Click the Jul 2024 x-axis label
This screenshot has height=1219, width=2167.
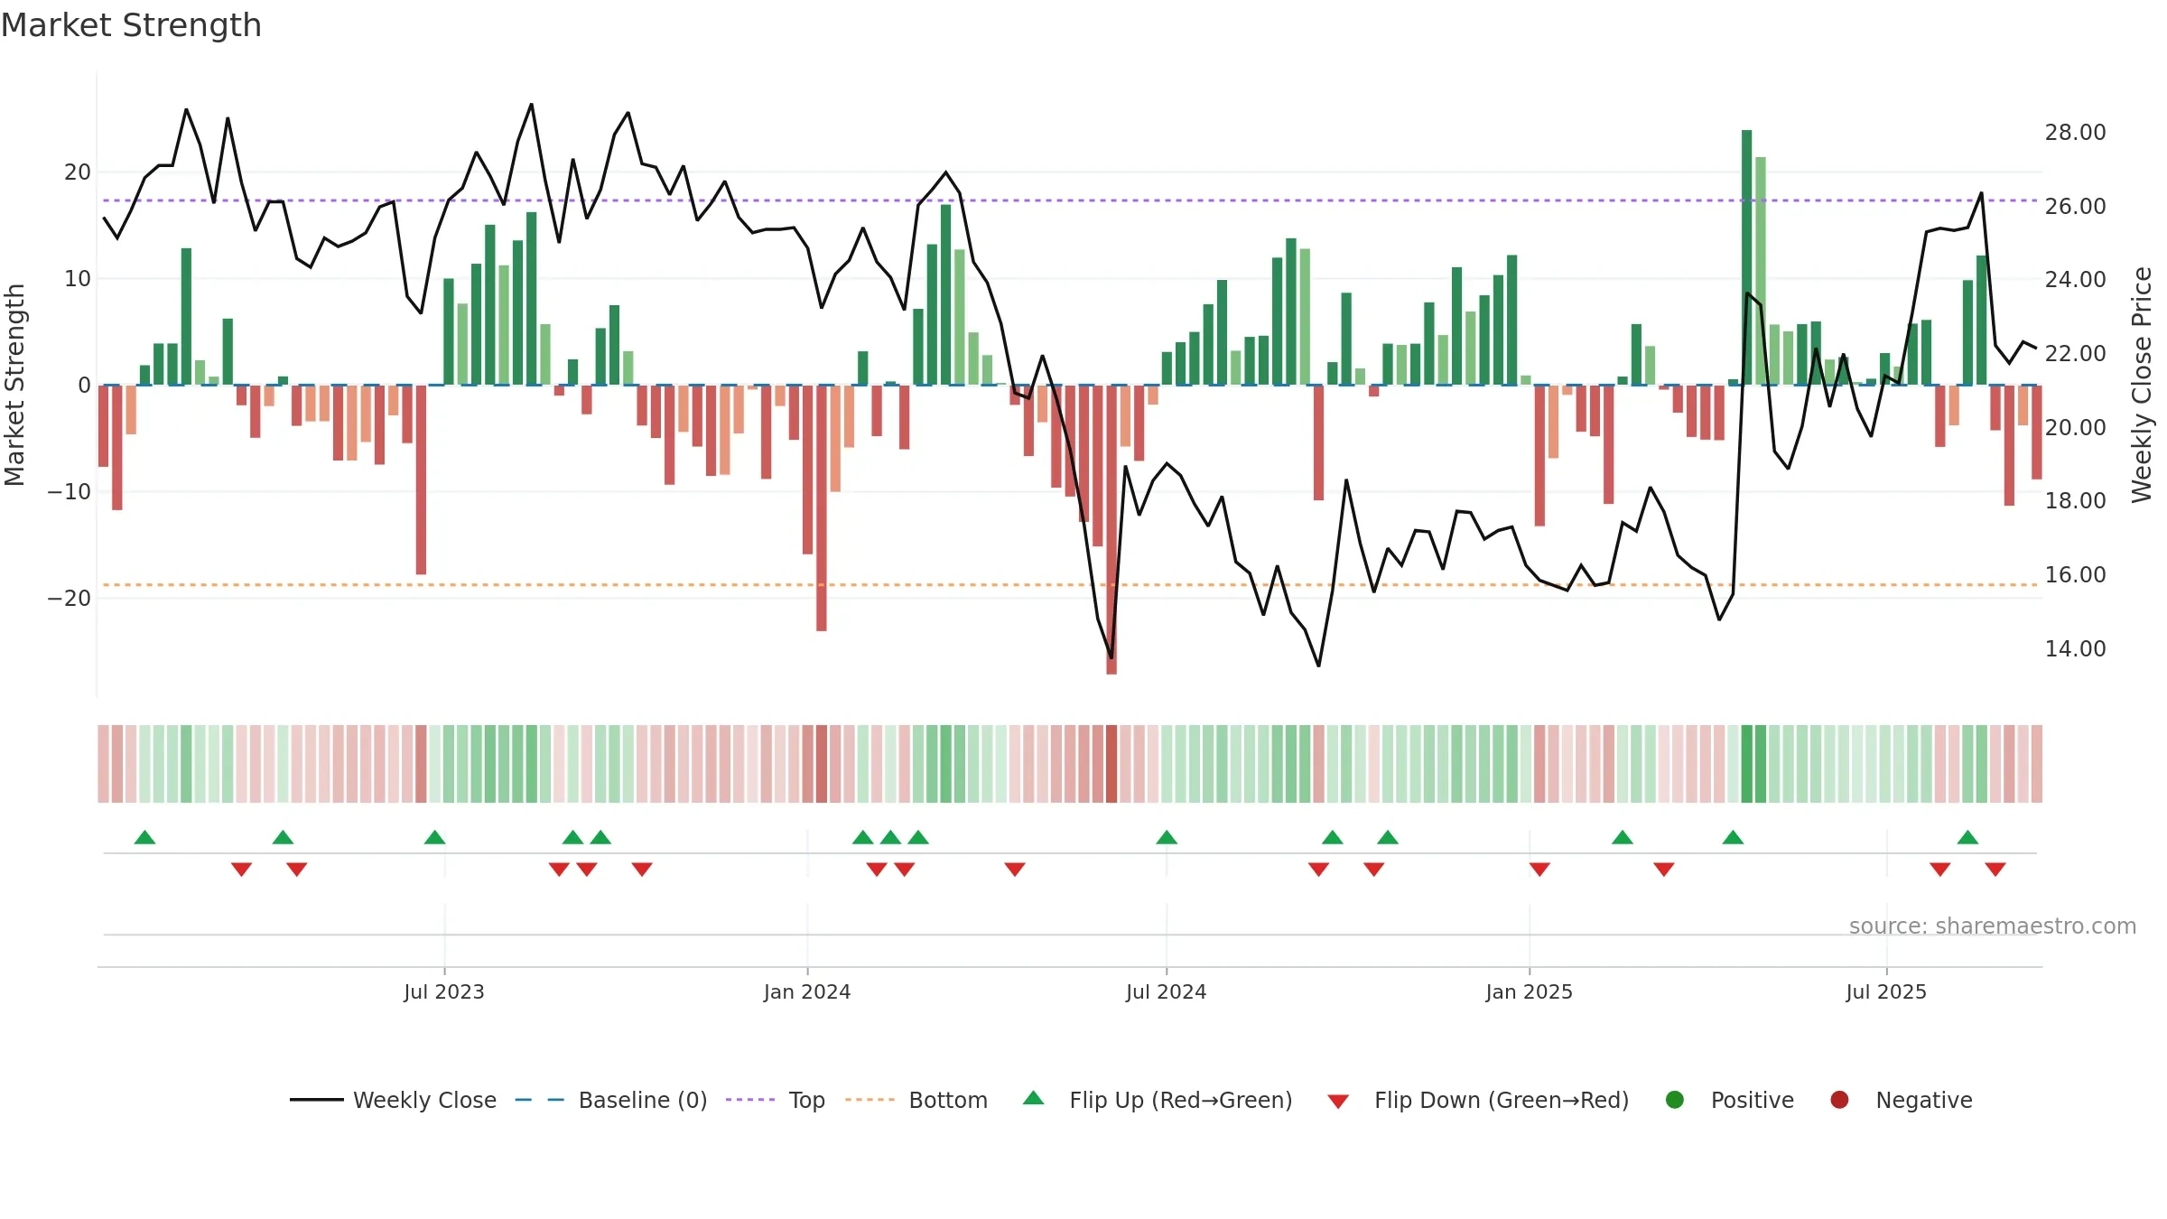click(x=1166, y=991)
